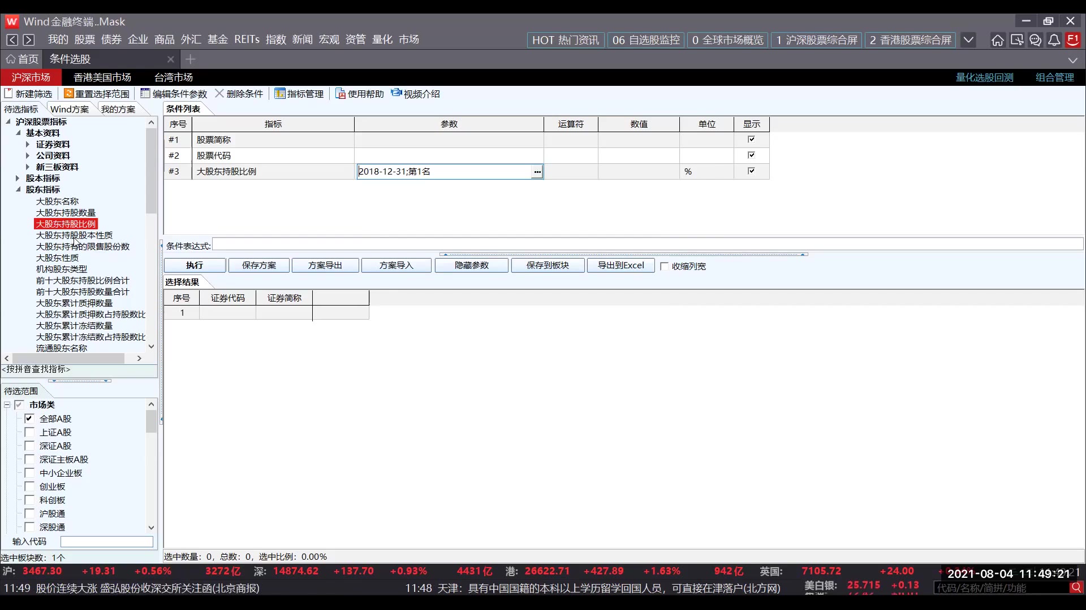Viewport: 1086px width, 610px height.
Task: Collapse 基本资料 tree node
Action: point(18,133)
